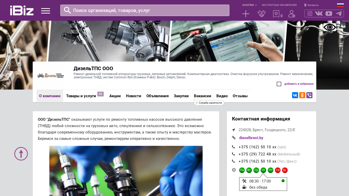
Task: Toggle the eye accessibility view icon
Action: pos(330,27)
